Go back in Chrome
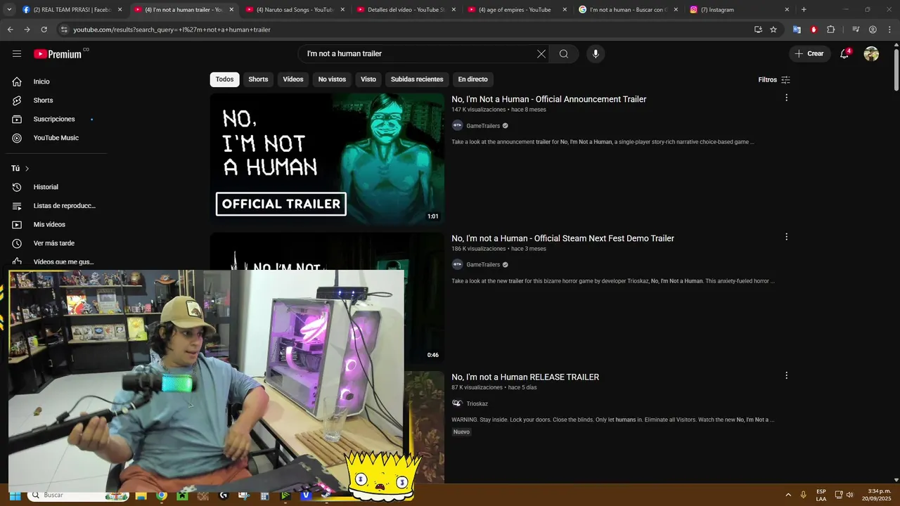Screen dimensions: 900x506 point(10,30)
